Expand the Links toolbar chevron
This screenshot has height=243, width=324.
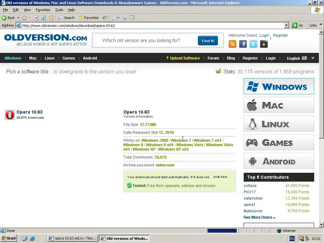[x=321, y=24]
